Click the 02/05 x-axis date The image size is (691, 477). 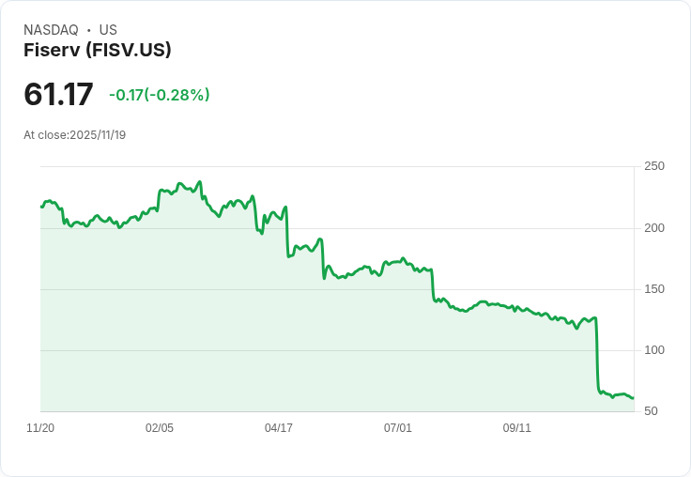[160, 428]
